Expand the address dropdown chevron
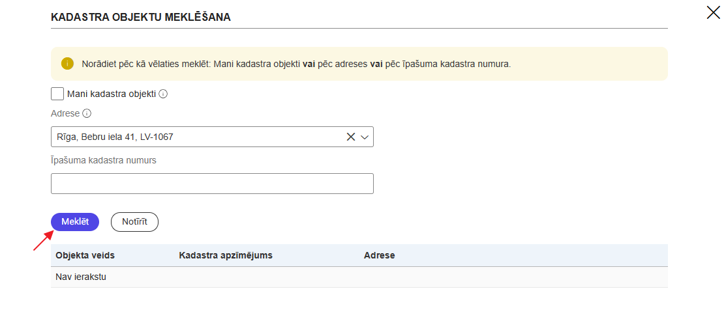 365,137
